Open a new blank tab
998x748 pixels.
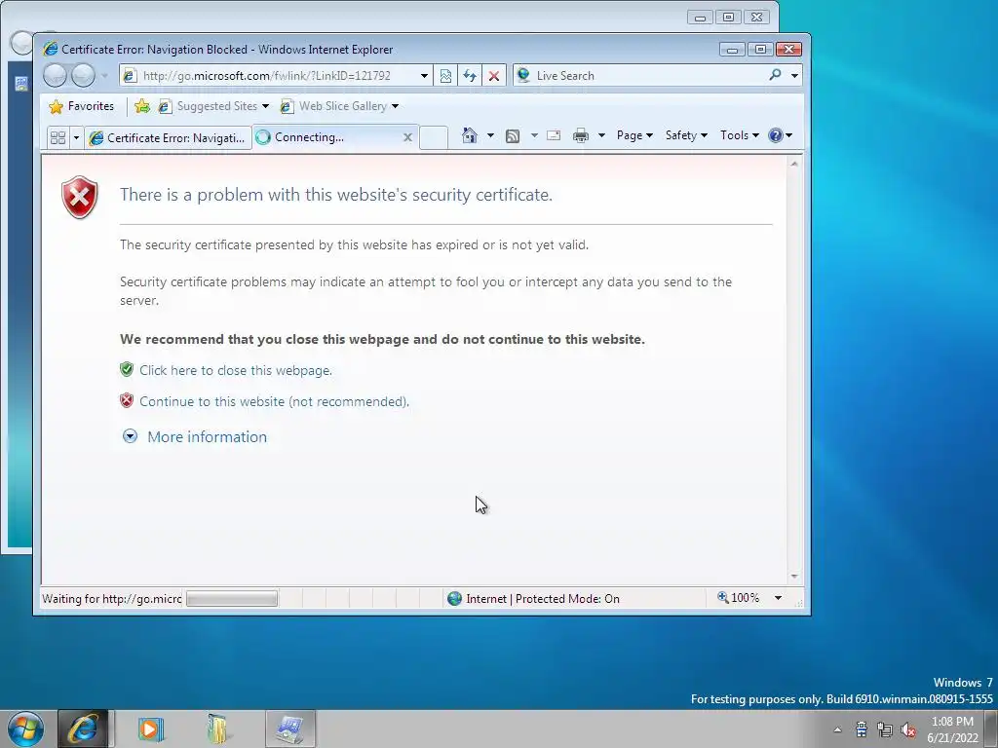434,137
